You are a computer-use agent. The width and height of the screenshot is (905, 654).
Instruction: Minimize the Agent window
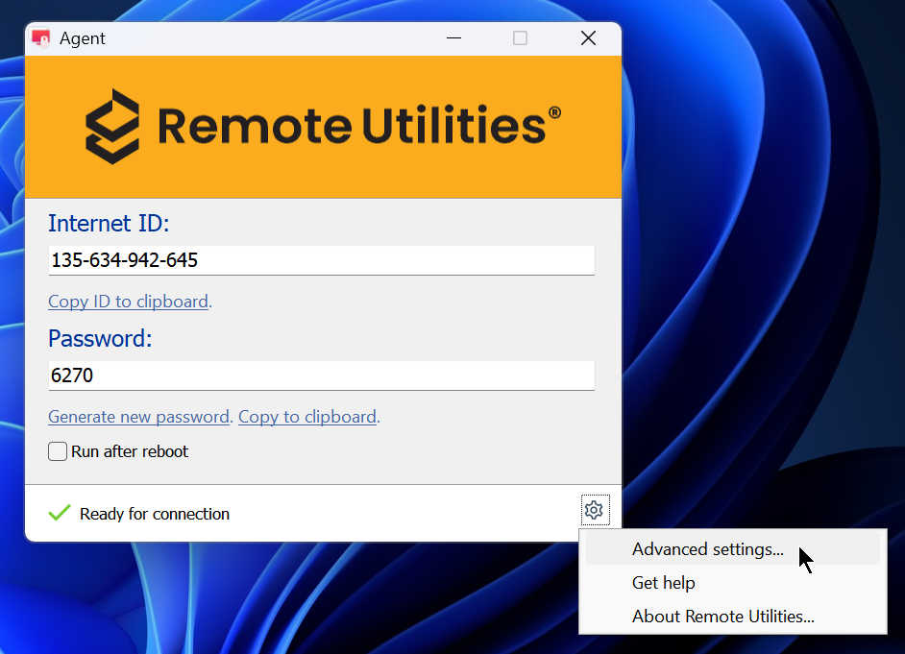455,38
